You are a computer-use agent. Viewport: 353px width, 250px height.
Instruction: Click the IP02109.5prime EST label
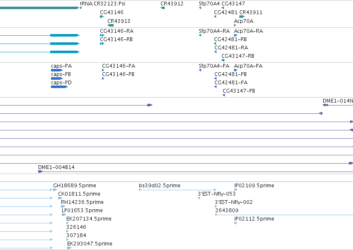coord(254,186)
